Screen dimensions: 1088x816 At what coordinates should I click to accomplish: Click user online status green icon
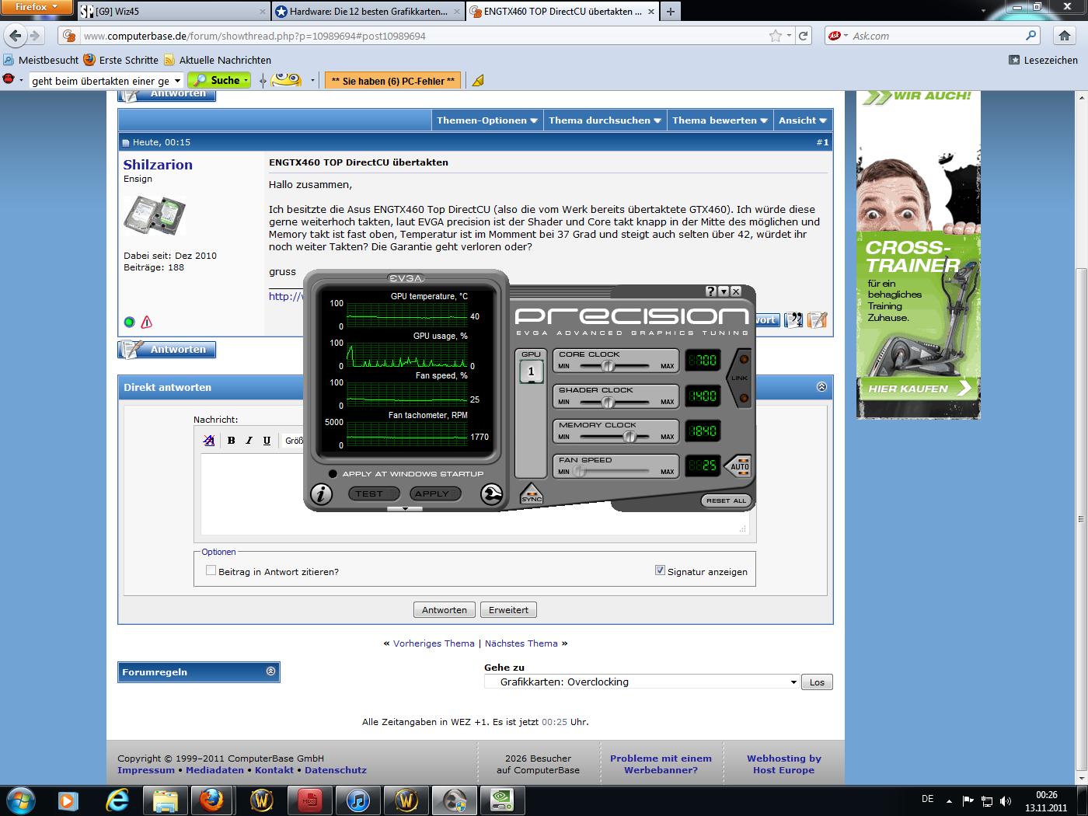click(130, 322)
